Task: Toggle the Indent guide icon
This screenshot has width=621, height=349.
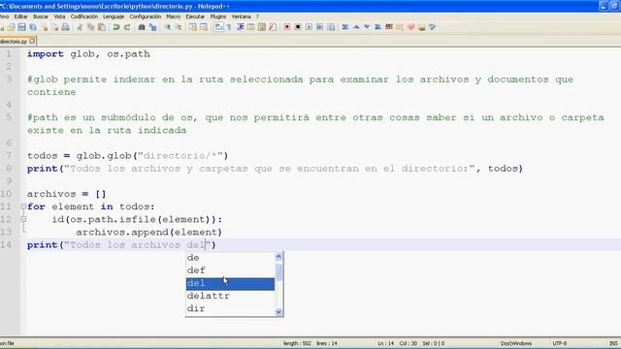Action: tap(241, 27)
